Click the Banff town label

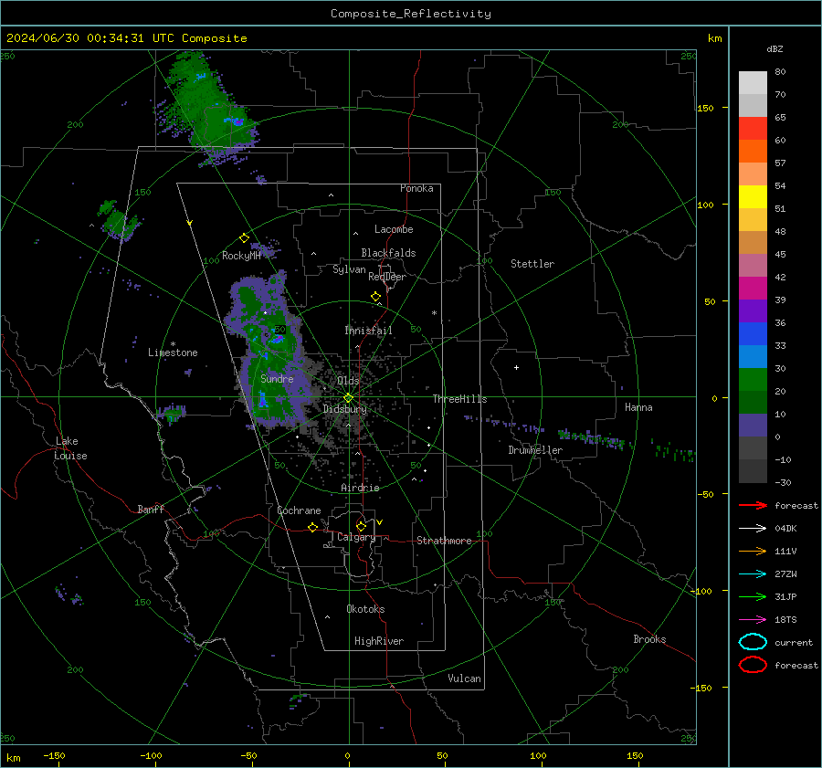pyautogui.click(x=151, y=510)
